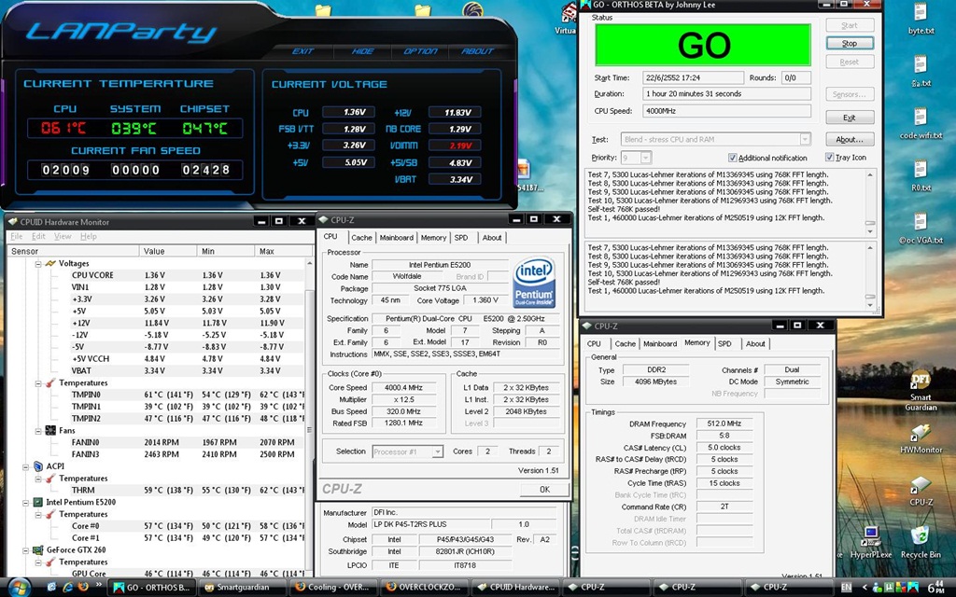Click the EN language indicator in tray

point(846,588)
